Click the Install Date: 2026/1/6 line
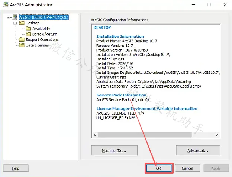 tap(115, 63)
